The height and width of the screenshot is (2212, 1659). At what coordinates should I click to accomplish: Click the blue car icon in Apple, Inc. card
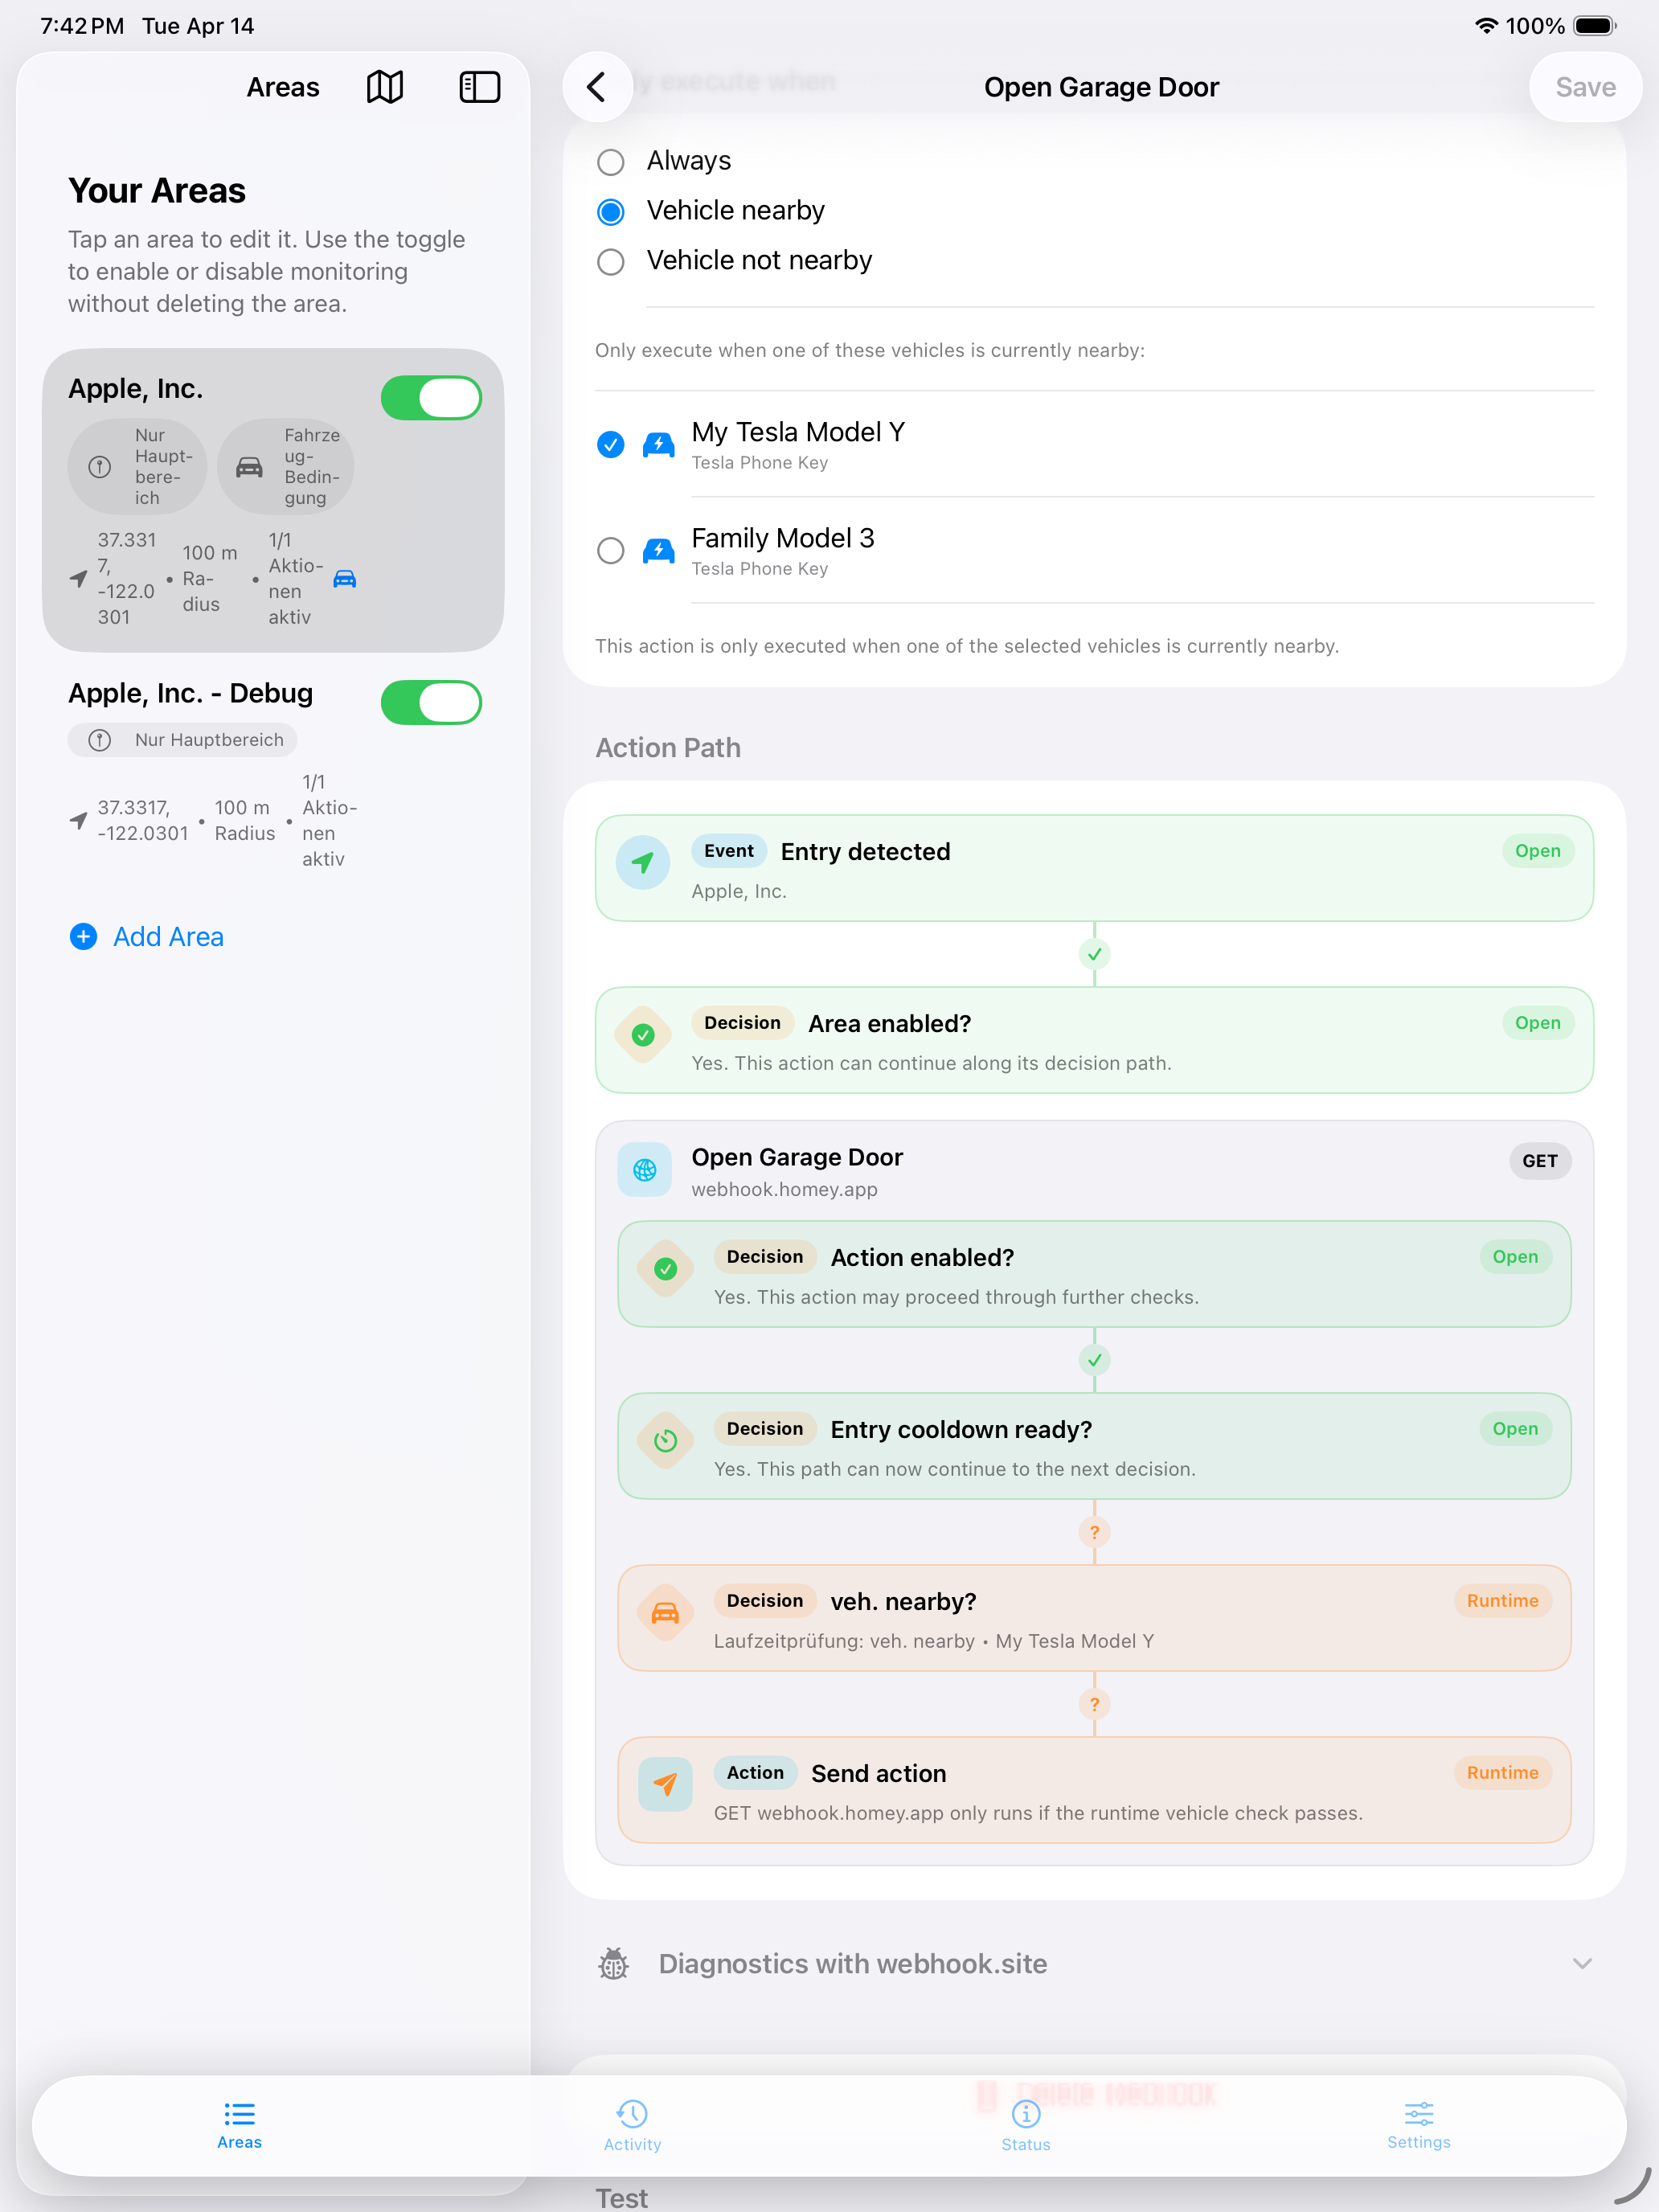(345, 579)
